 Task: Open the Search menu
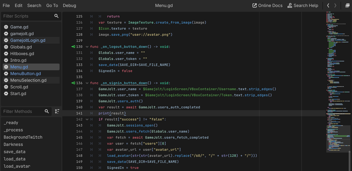[34, 6]
